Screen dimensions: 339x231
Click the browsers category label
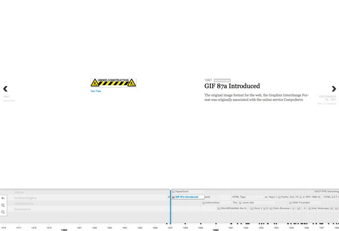(x=23, y=209)
